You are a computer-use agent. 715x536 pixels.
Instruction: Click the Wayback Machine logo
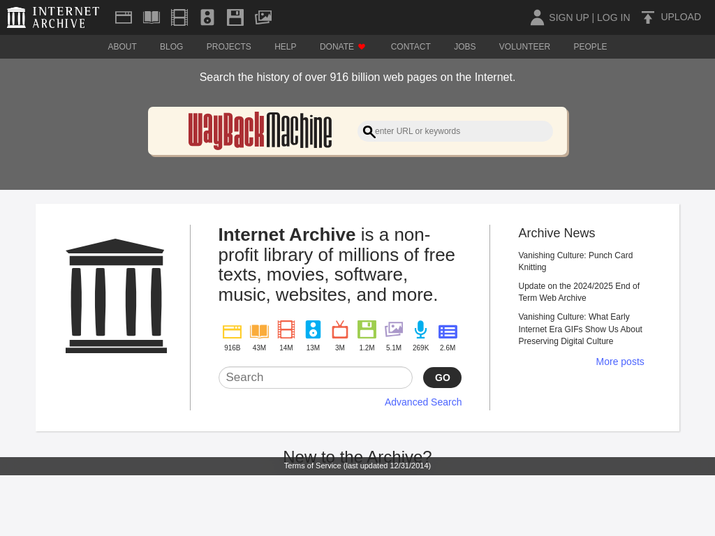(x=260, y=131)
